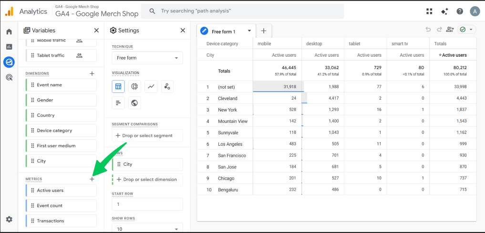Click Drop or select dimension
Viewport: 485px width, 233px height.
coord(147,180)
